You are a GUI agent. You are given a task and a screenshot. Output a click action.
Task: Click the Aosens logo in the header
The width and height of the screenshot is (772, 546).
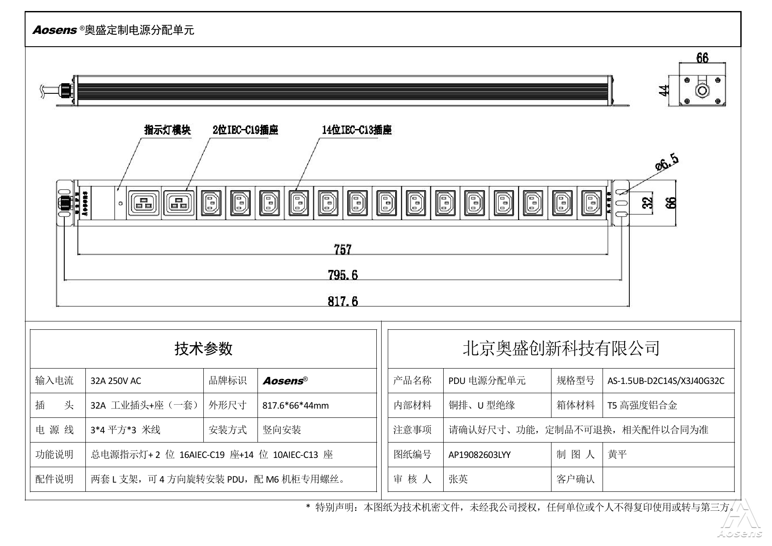(55, 30)
